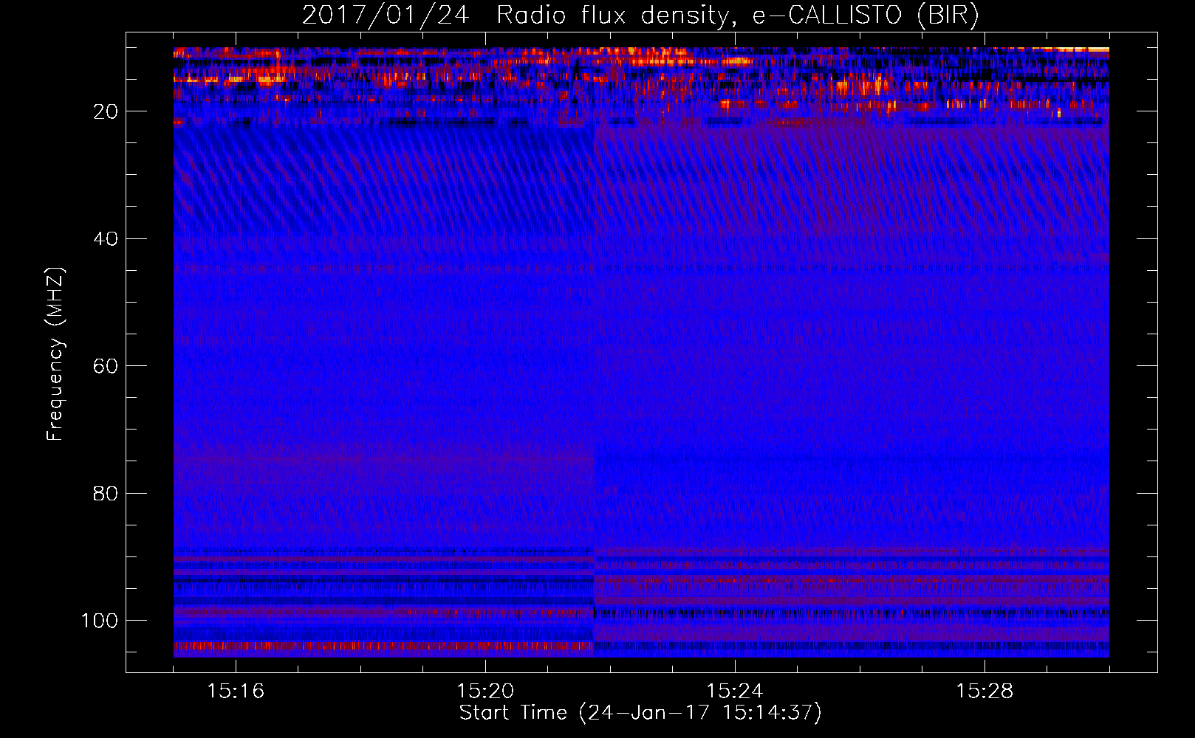Click the 'Frequency (MHZ)' y-axis label
Viewport: 1195px width, 738px height.
tap(55, 354)
